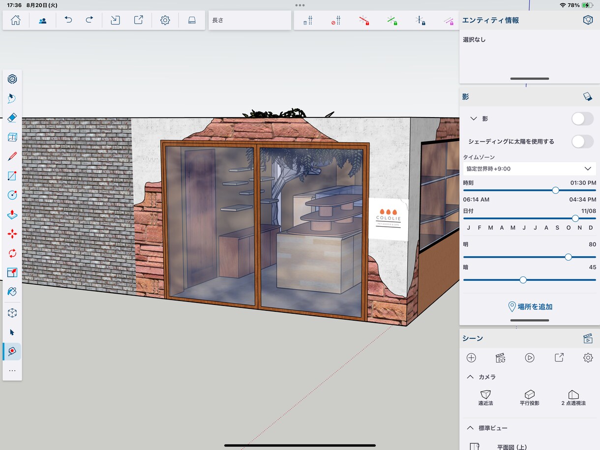Lock inference to the blue axis

pyautogui.click(x=420, y=21)
